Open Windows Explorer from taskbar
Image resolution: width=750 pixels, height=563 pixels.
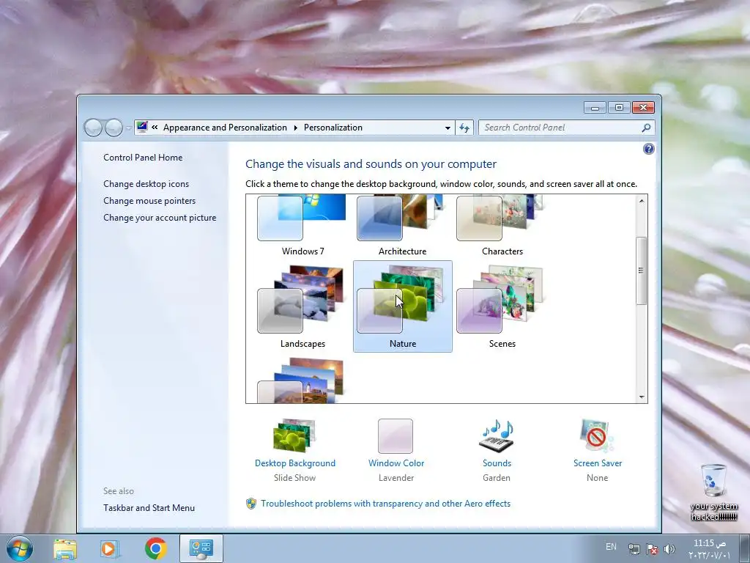[x=65, y=548]
